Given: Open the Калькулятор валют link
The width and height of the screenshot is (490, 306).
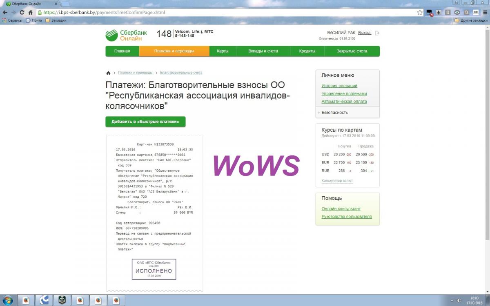Looking at the screenshot, I should pyautogui.click(x=337, y=181).
